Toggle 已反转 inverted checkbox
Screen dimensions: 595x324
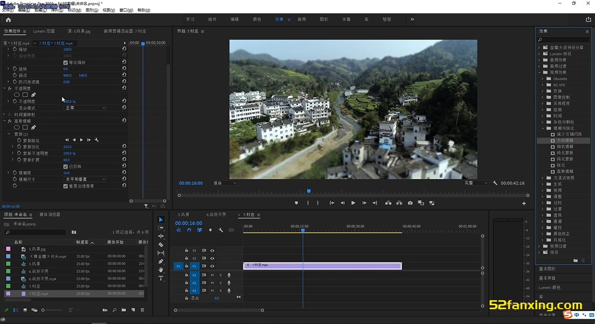(x=65, y=166)
